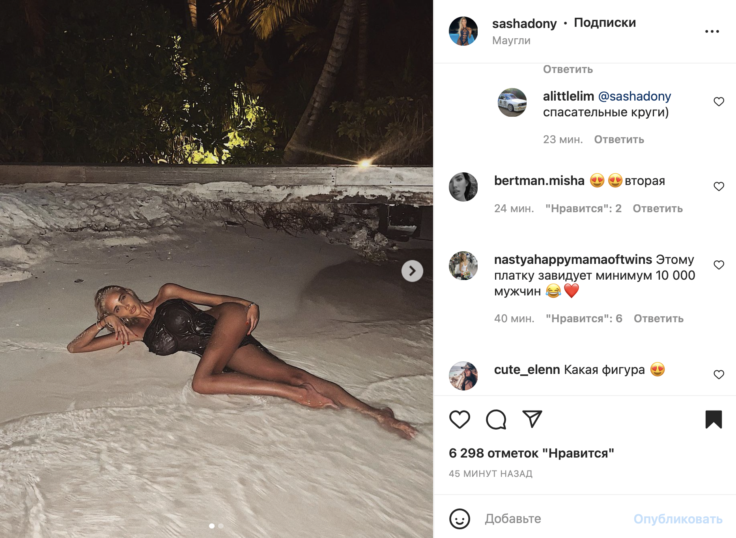This screenshot has height=538, width=736.
Task: Like cute_elenn's comment heart
Action: (x=719, y=375)
